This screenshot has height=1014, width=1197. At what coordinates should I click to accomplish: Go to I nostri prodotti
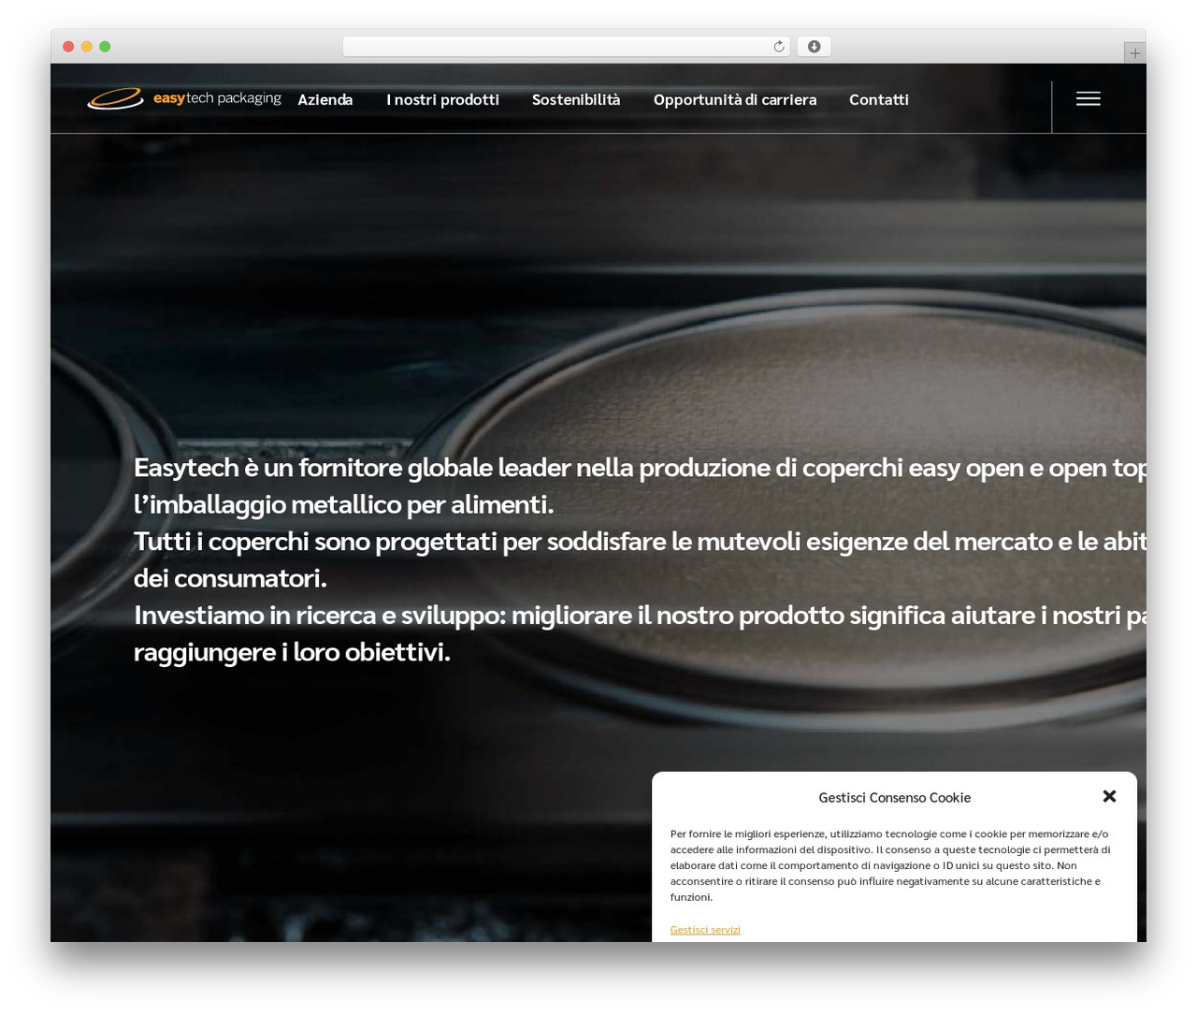click(x=442, y=99)
